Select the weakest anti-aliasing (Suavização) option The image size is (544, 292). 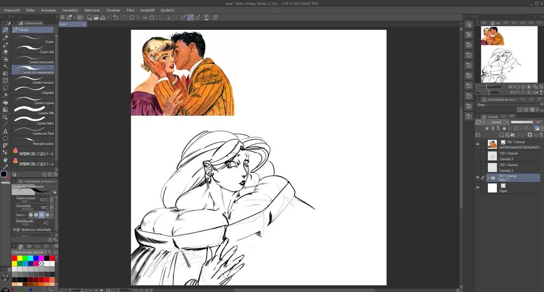[31, 215]
